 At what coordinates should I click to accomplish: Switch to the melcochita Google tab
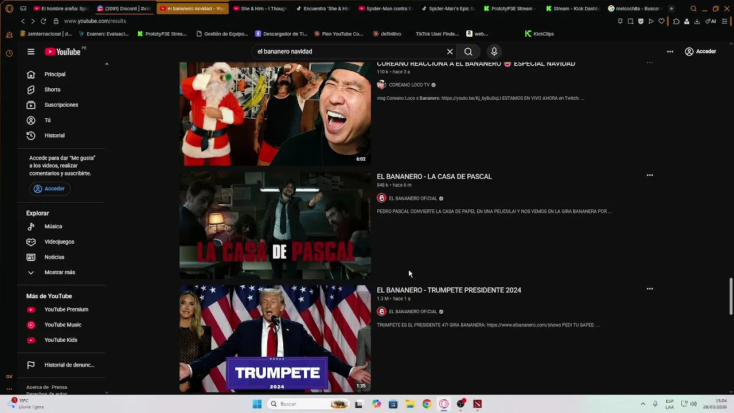[634, 9]
